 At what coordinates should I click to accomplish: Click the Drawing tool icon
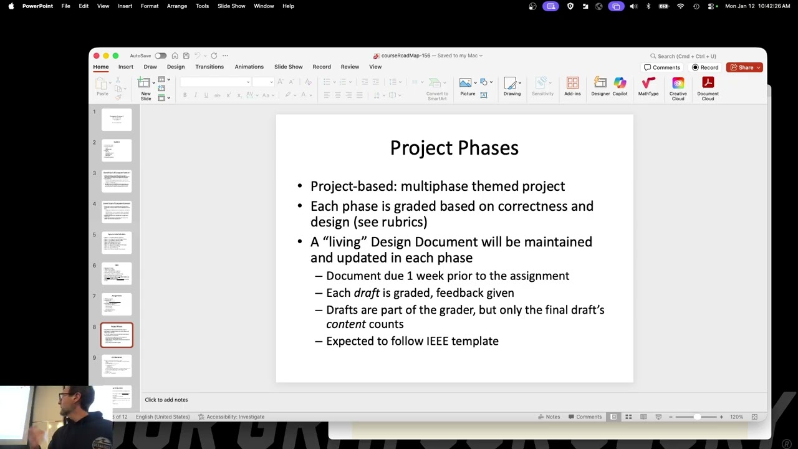coord(511,84)
